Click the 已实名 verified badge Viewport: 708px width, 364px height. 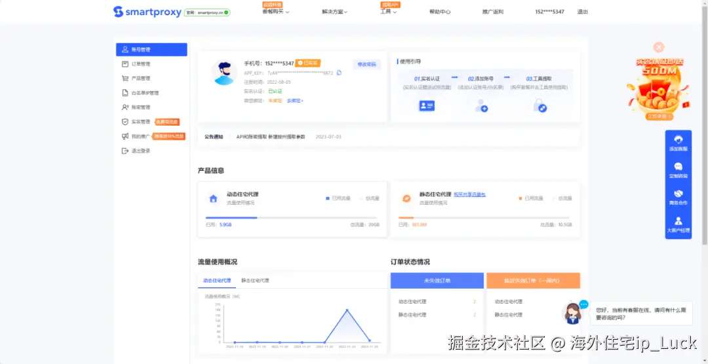coord(308,63)
